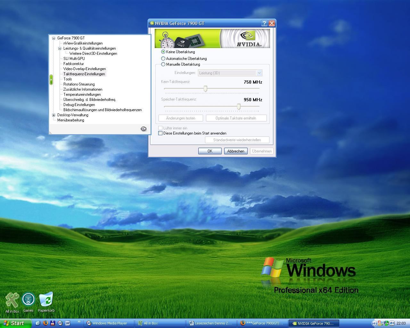Click Optimale Taktrate ermitteln button
This screenshot has height=328, width=410.
236,118
